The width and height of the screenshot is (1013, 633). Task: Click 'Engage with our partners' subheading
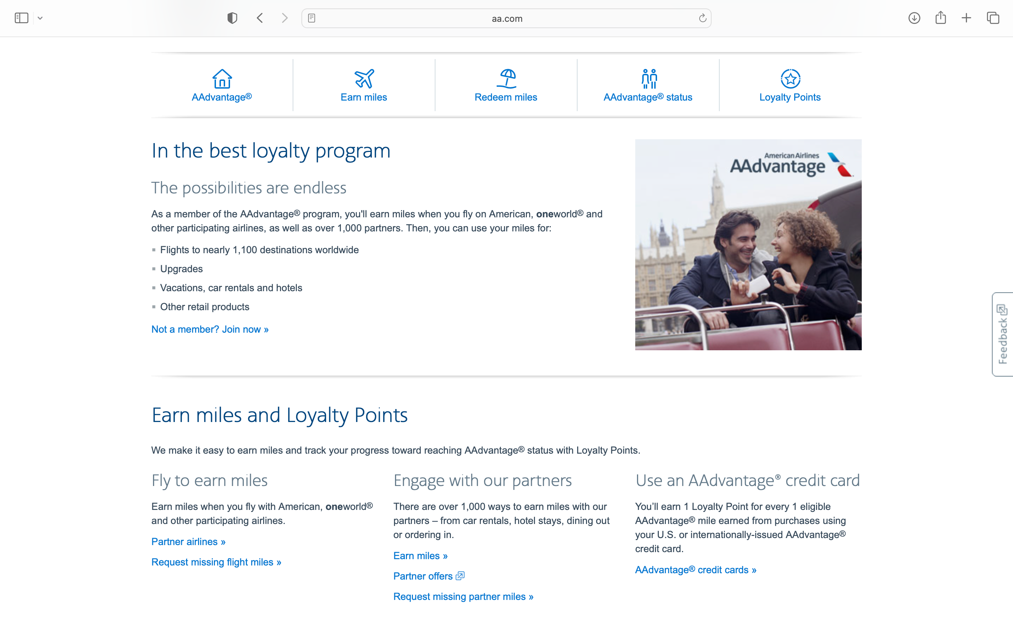pyautogui.click(x=482, y=480)
